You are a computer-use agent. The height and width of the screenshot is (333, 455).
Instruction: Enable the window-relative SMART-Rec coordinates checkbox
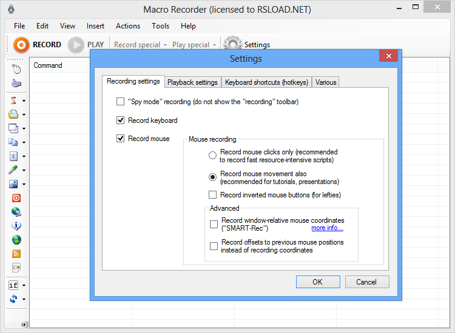pyautogui.click(x=214, y=224)
